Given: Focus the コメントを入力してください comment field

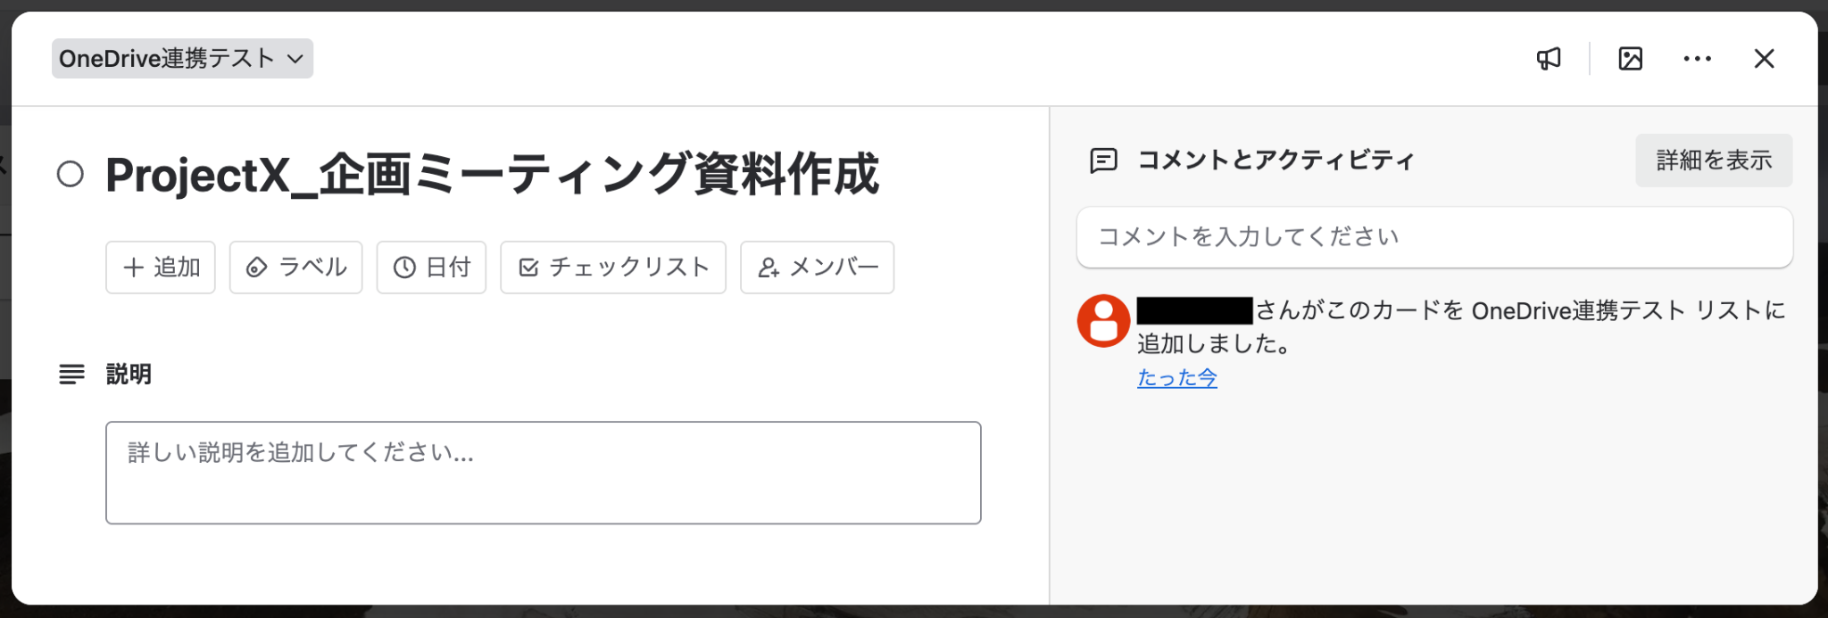Looking at the screenshot, I should point(1433,237).
